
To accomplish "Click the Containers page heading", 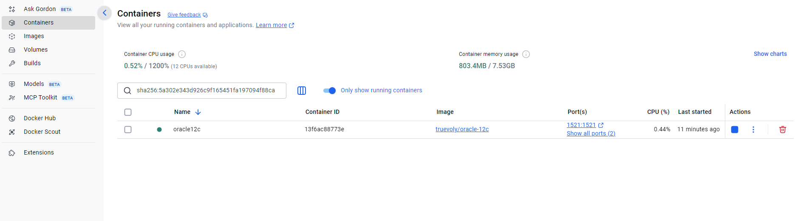I will point(139,14).
